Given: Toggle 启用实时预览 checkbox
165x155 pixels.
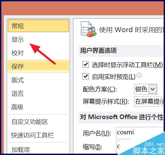Looking at the screenshot, I should [x=86, y=76].
